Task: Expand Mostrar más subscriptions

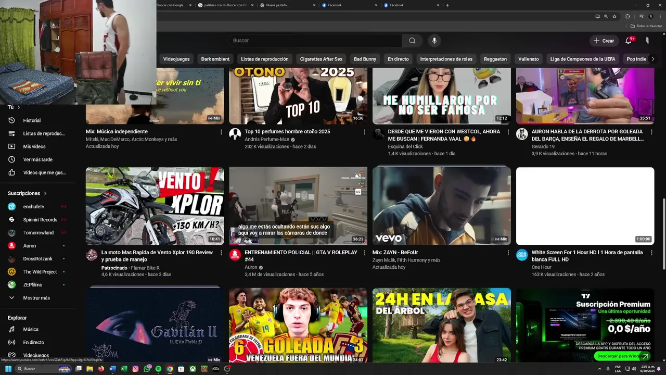Action: point(37,298)
